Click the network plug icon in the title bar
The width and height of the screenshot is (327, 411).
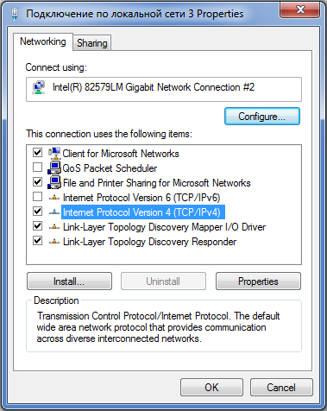coord(15,14)
